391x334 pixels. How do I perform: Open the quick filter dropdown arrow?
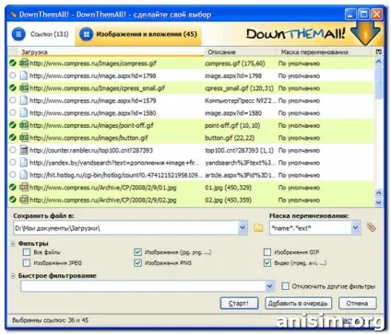[x=269, y=286]
